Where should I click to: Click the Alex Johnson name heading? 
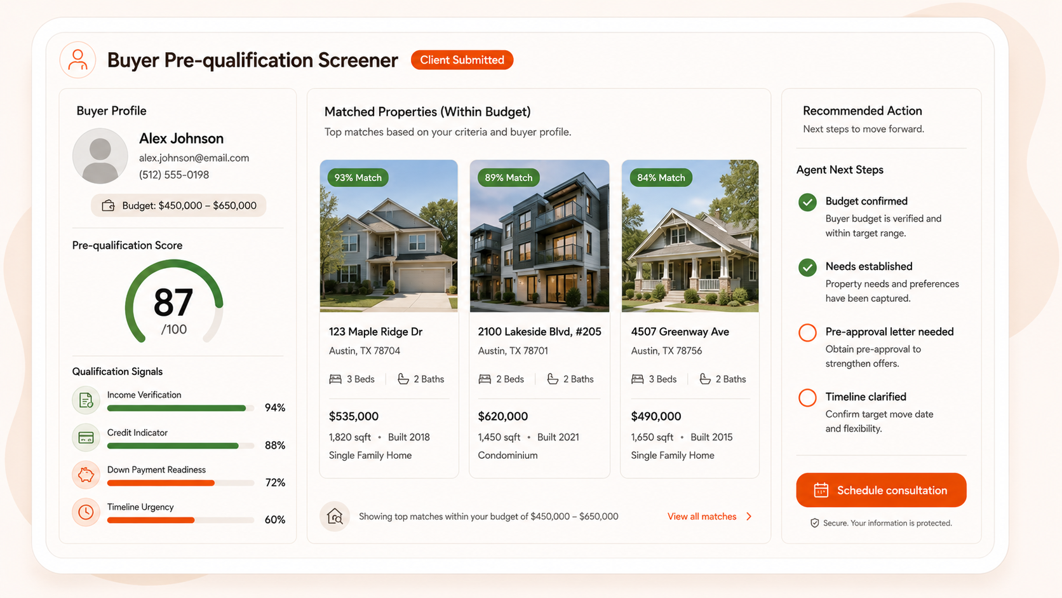click(x=181, y=139)
